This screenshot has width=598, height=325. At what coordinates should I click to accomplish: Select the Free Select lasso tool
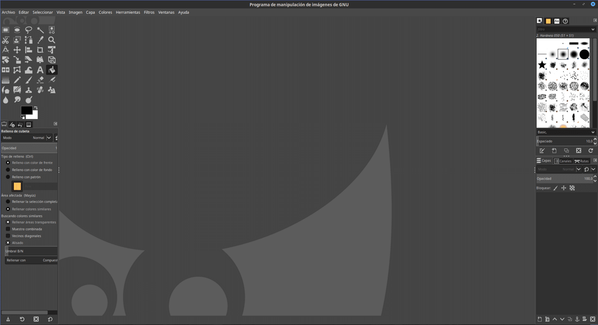coord(28,30)
